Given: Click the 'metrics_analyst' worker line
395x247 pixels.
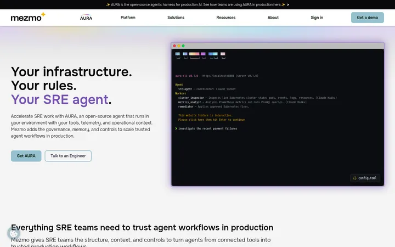Looking at the screenshot, I should point(242,102).
